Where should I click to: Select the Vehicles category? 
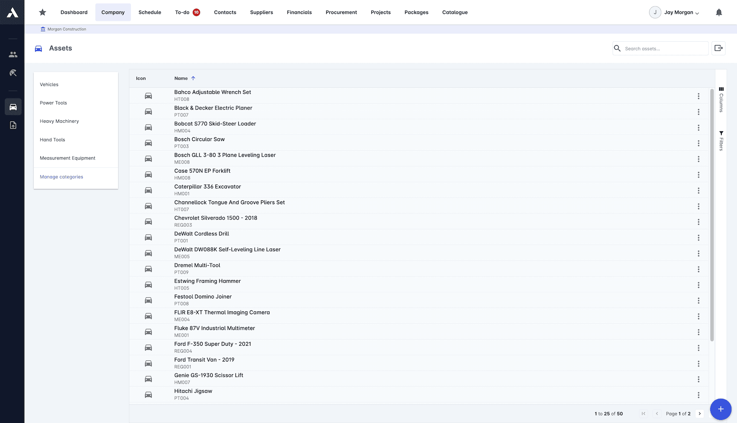pyautogui.click(x=49, y=84)
